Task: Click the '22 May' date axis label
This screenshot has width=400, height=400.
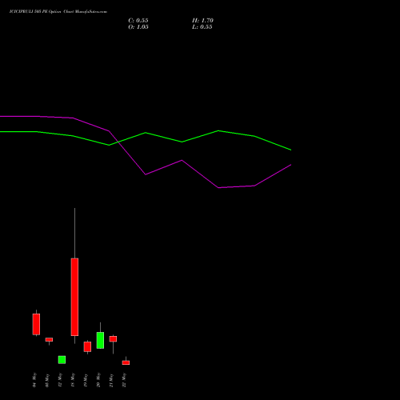Action: point(124,380)
